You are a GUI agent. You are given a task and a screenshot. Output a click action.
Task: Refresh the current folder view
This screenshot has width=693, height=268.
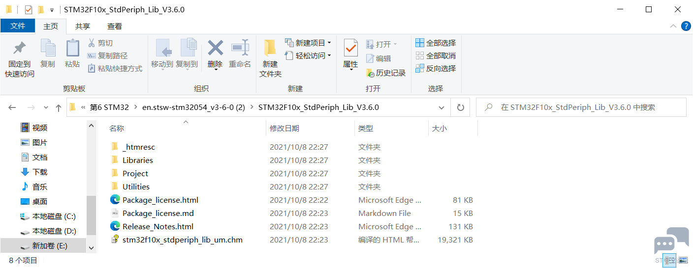[x=461, y=107]
